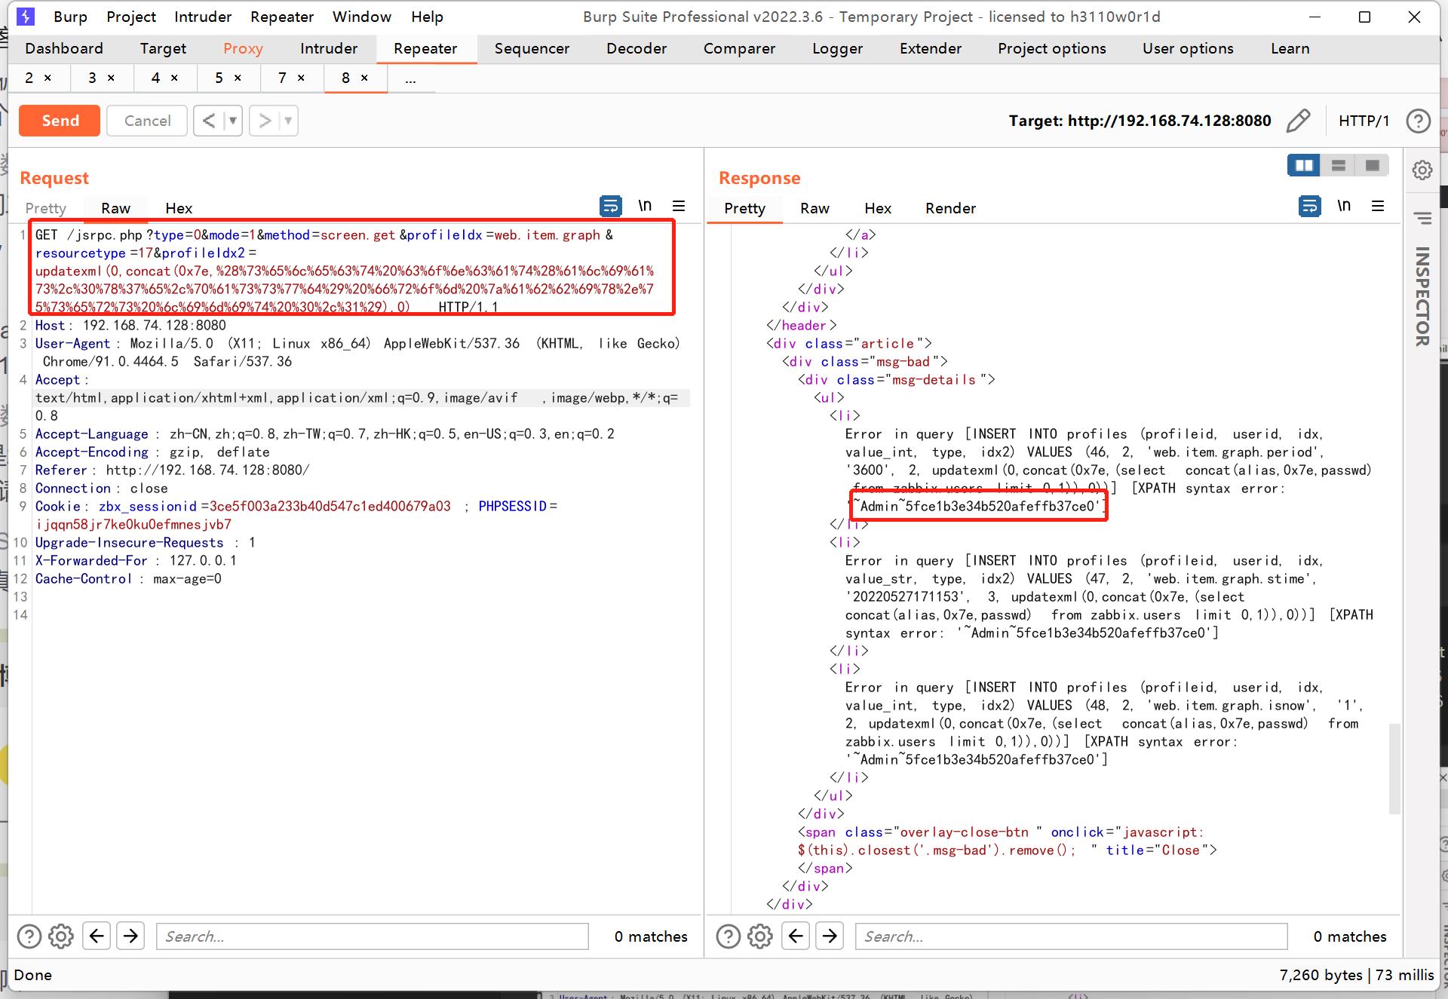Click the X-Forwarded-For header line
This screenshot has height=999, width=1448.
click(x=136, y=561)
